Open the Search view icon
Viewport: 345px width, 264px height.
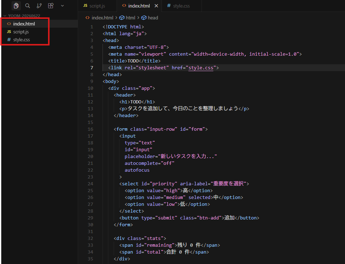(27, 6)
